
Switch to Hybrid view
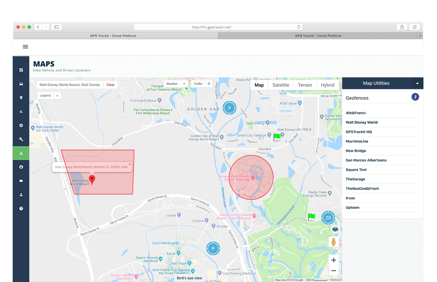[x=327, y=85]
